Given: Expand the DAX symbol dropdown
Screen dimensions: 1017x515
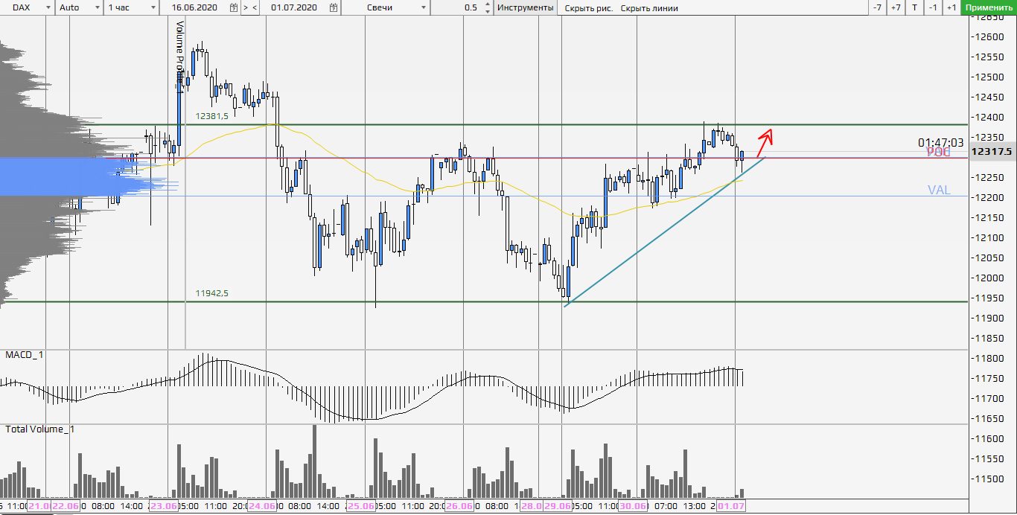Looking at the screenshot, I should pos(48,7).
